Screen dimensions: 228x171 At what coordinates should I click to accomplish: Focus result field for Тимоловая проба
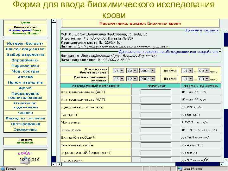pos(156,145)
